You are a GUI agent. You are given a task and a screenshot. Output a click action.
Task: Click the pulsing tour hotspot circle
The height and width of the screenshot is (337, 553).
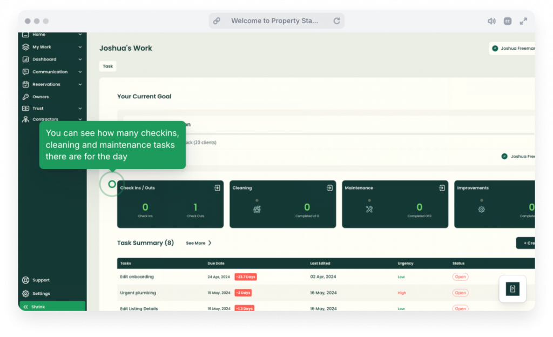click(112, 184)
